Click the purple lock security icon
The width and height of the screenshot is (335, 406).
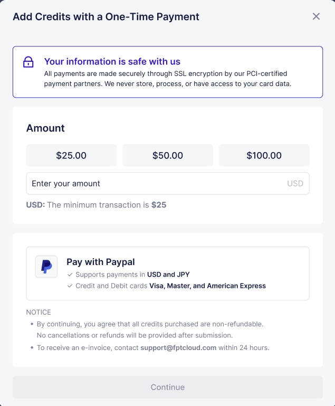[28, 62]
